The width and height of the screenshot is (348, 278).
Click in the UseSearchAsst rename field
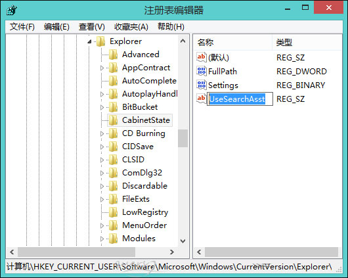[x=240, y=99]
